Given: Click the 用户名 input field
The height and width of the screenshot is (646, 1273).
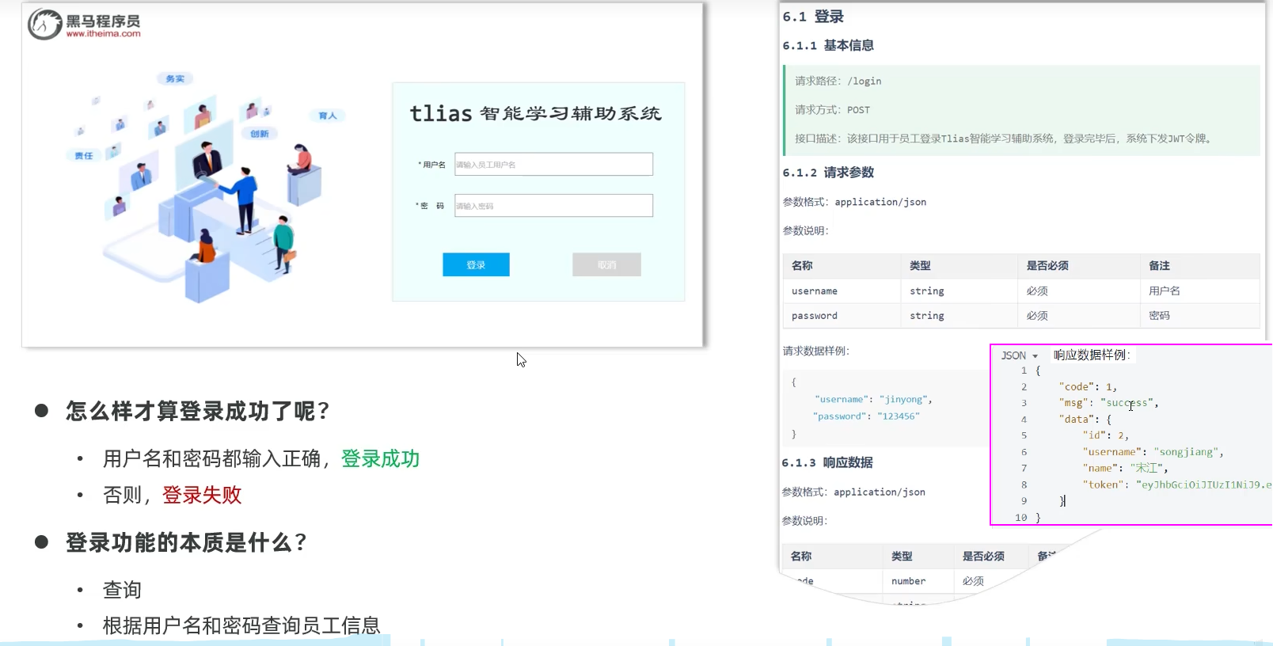Looking at the screenshot, I should click(x=553, y=165).
